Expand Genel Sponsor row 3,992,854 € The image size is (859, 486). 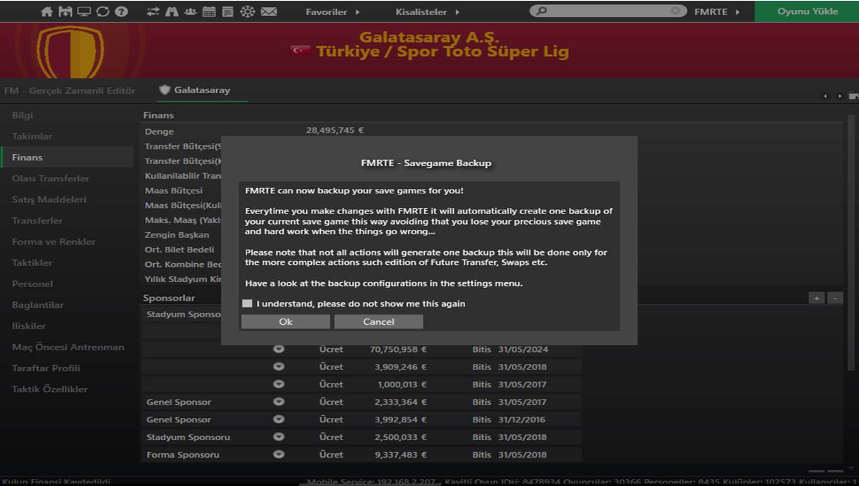point(279,419)
